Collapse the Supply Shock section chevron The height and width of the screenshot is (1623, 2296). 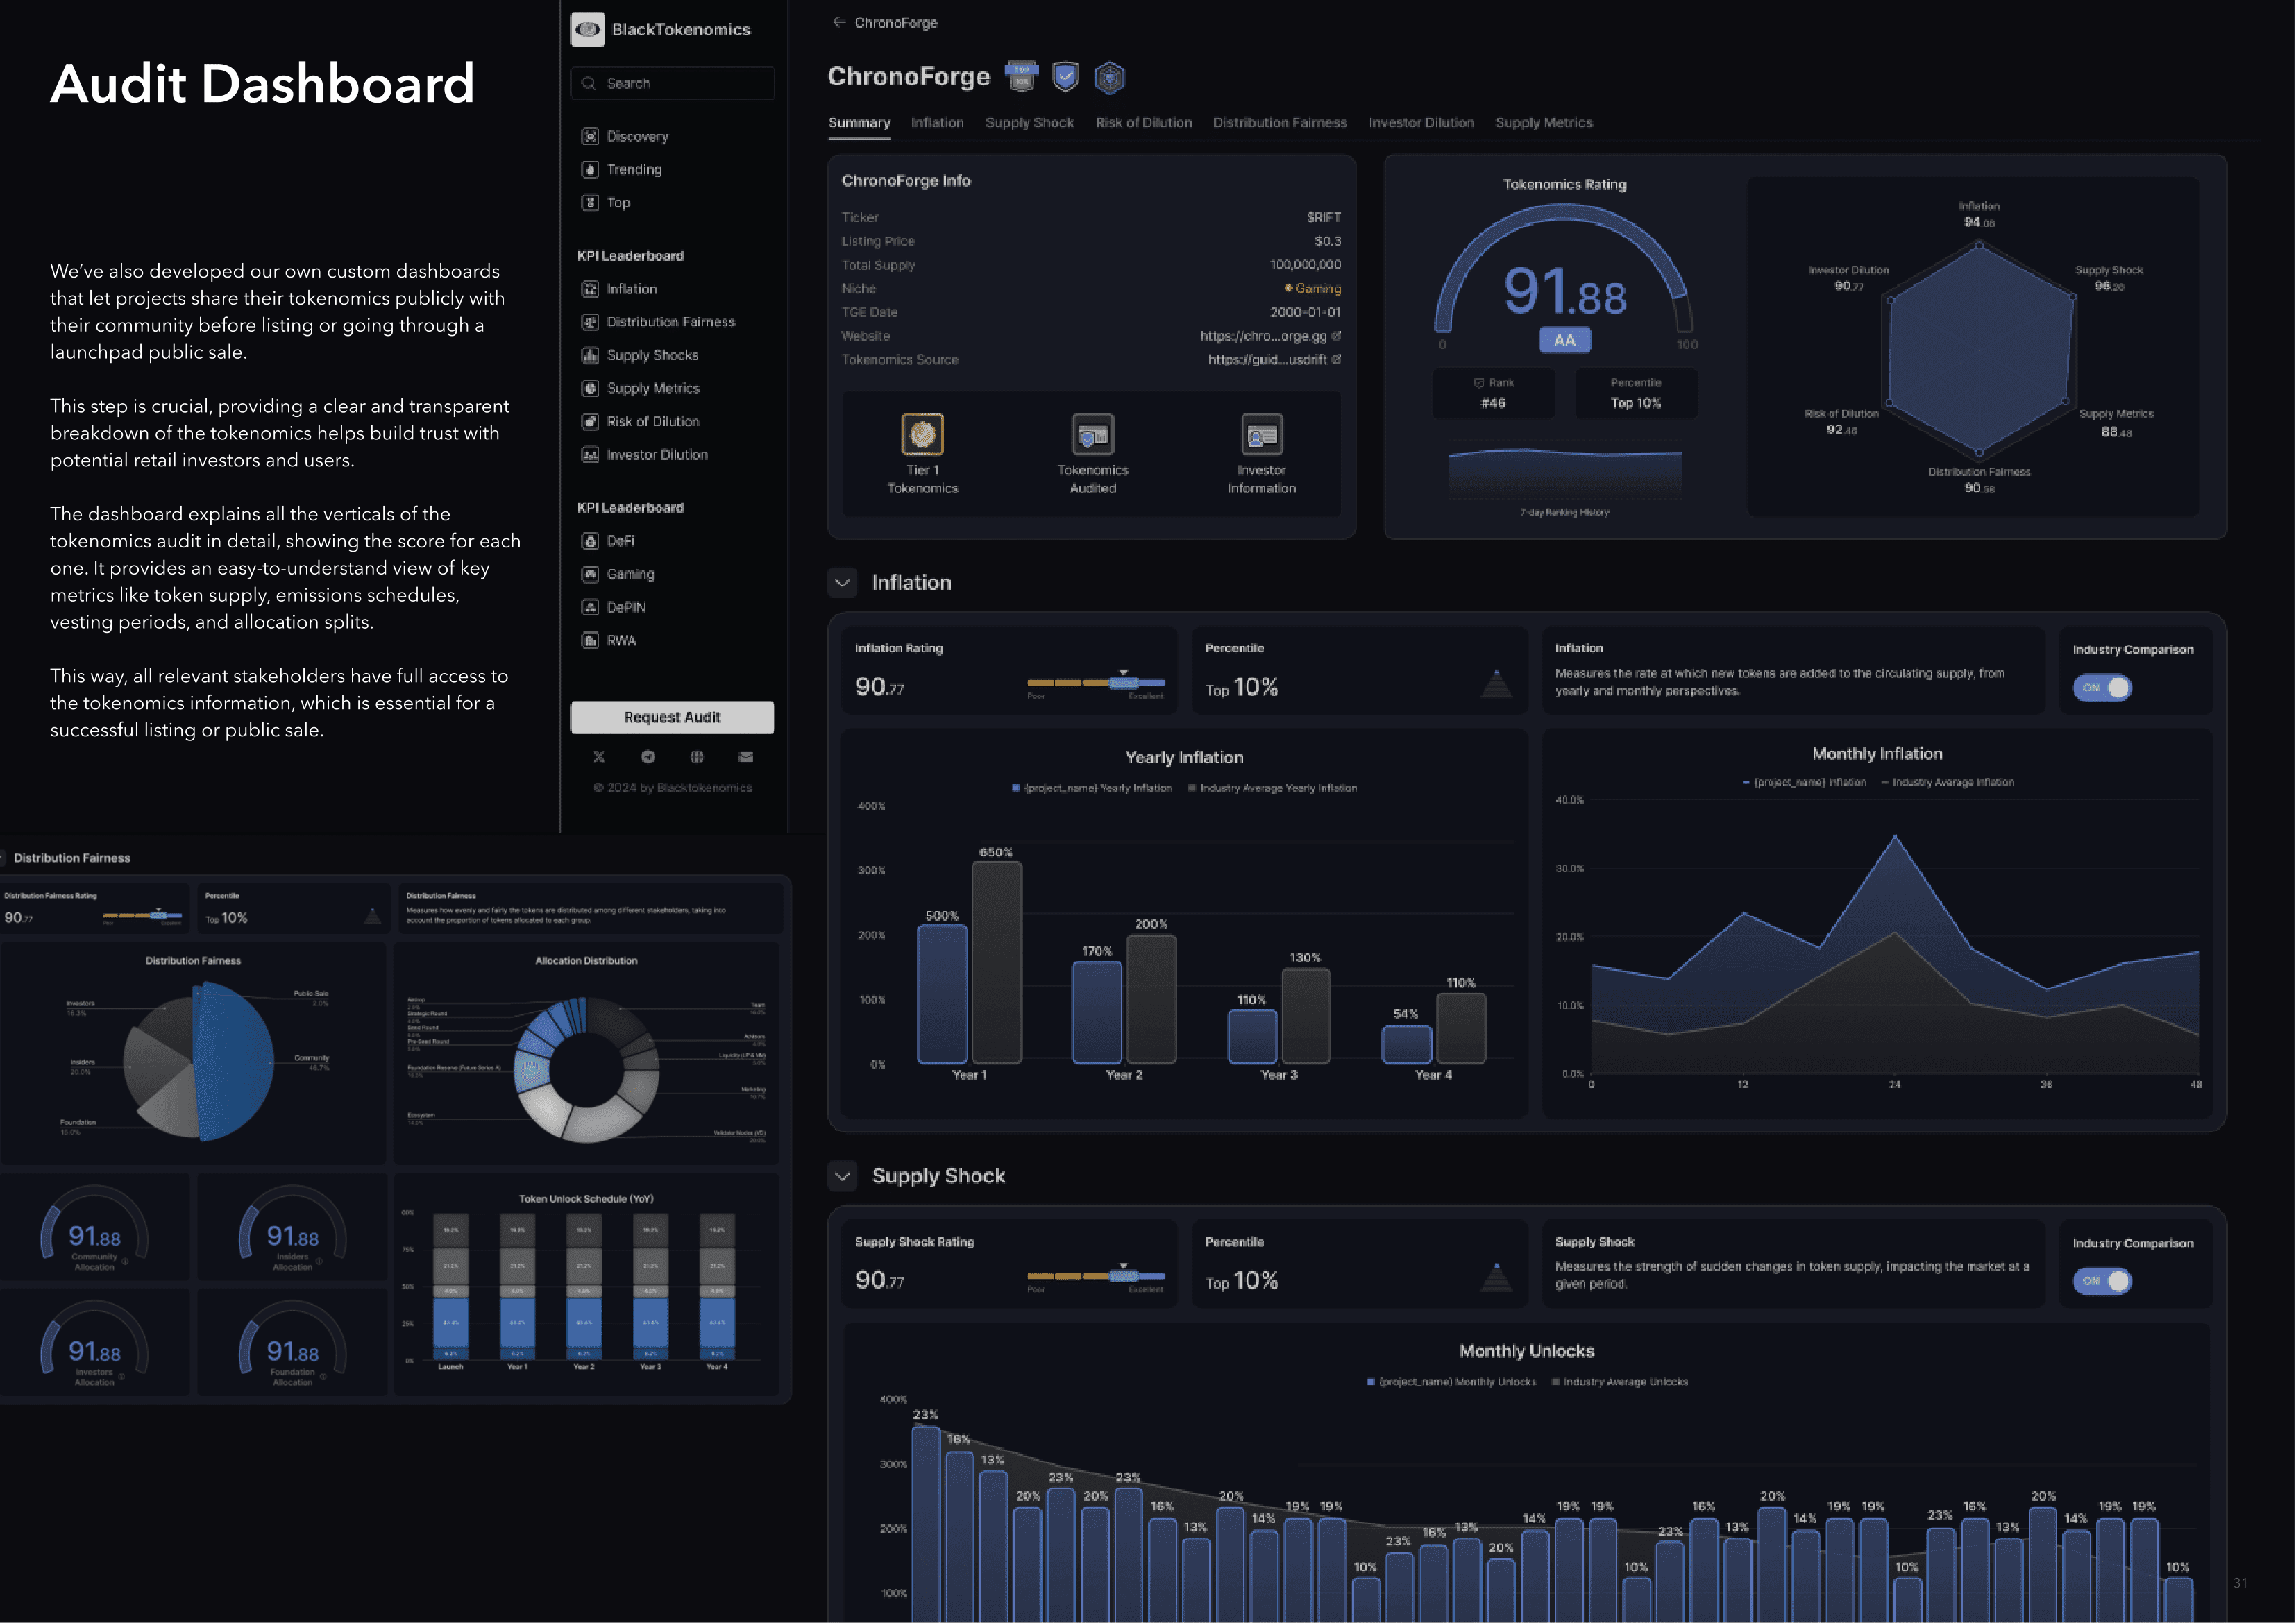tap(843, 1176)
